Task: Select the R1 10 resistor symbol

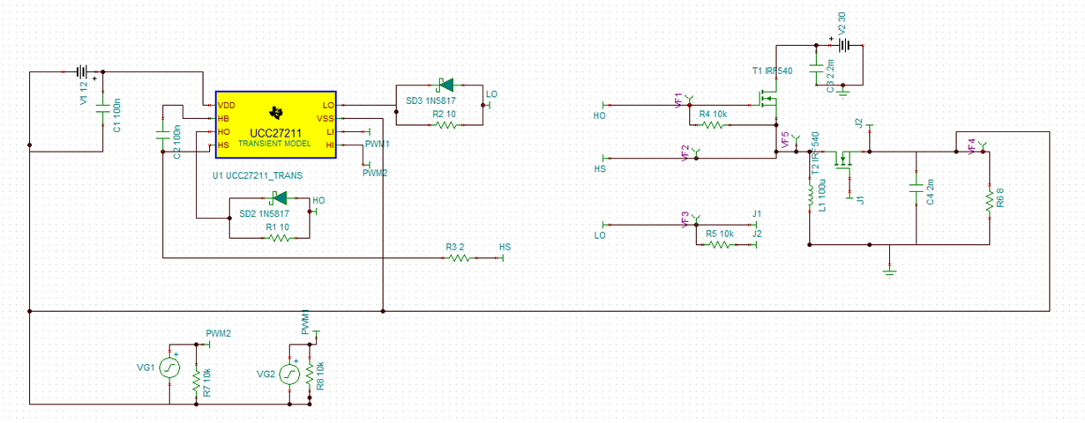Action: [x=278, y=238]
